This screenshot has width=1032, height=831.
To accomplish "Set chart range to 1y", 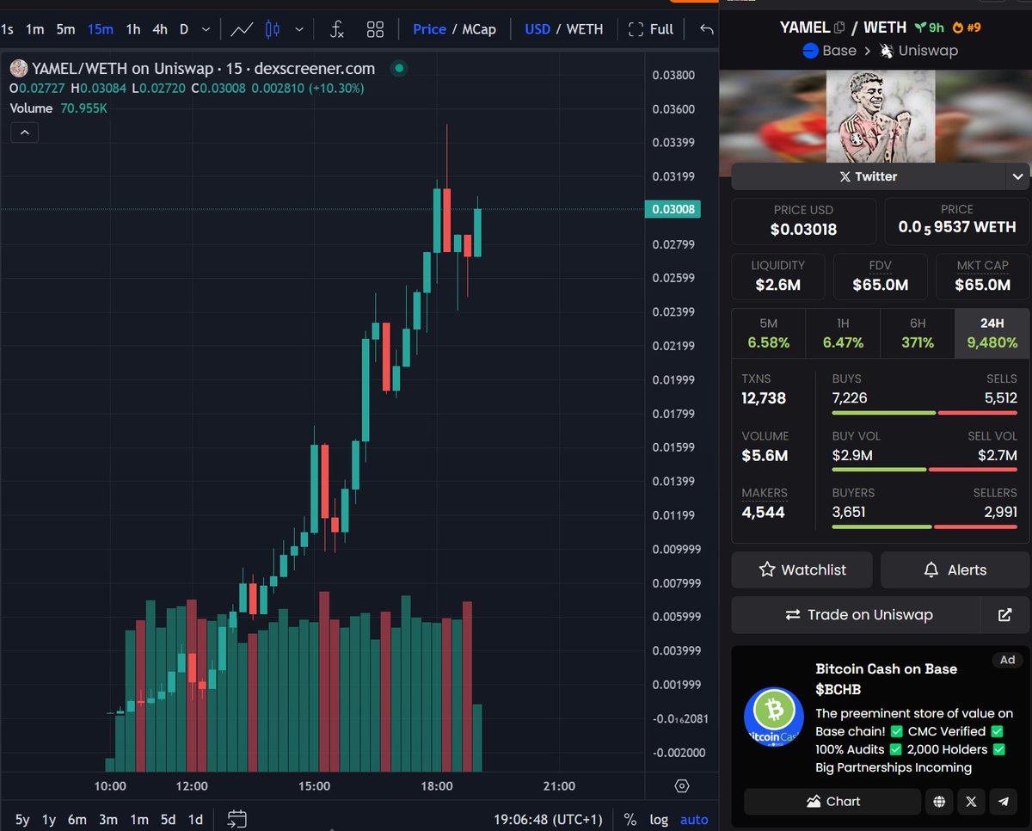I will pos(49,820).
